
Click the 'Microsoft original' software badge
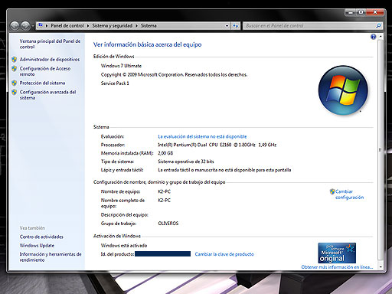(337, 253)
